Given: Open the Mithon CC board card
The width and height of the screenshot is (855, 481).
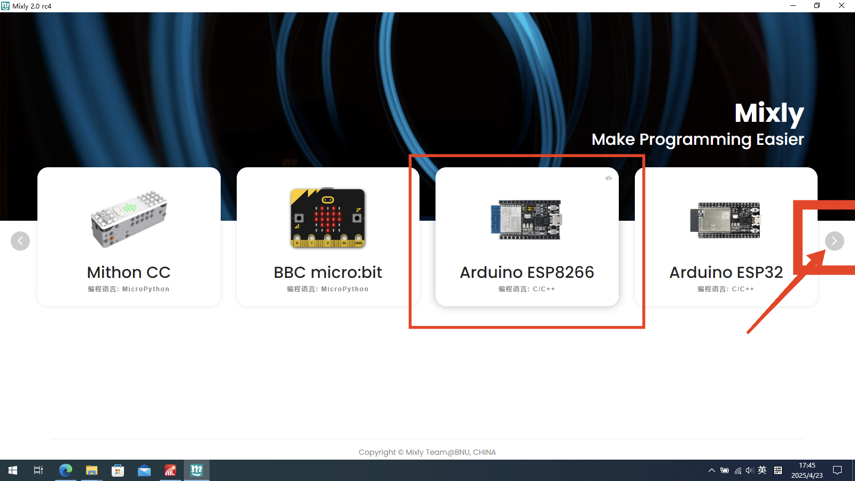Looking at the screenshot, I should click(x=129, y=237).
